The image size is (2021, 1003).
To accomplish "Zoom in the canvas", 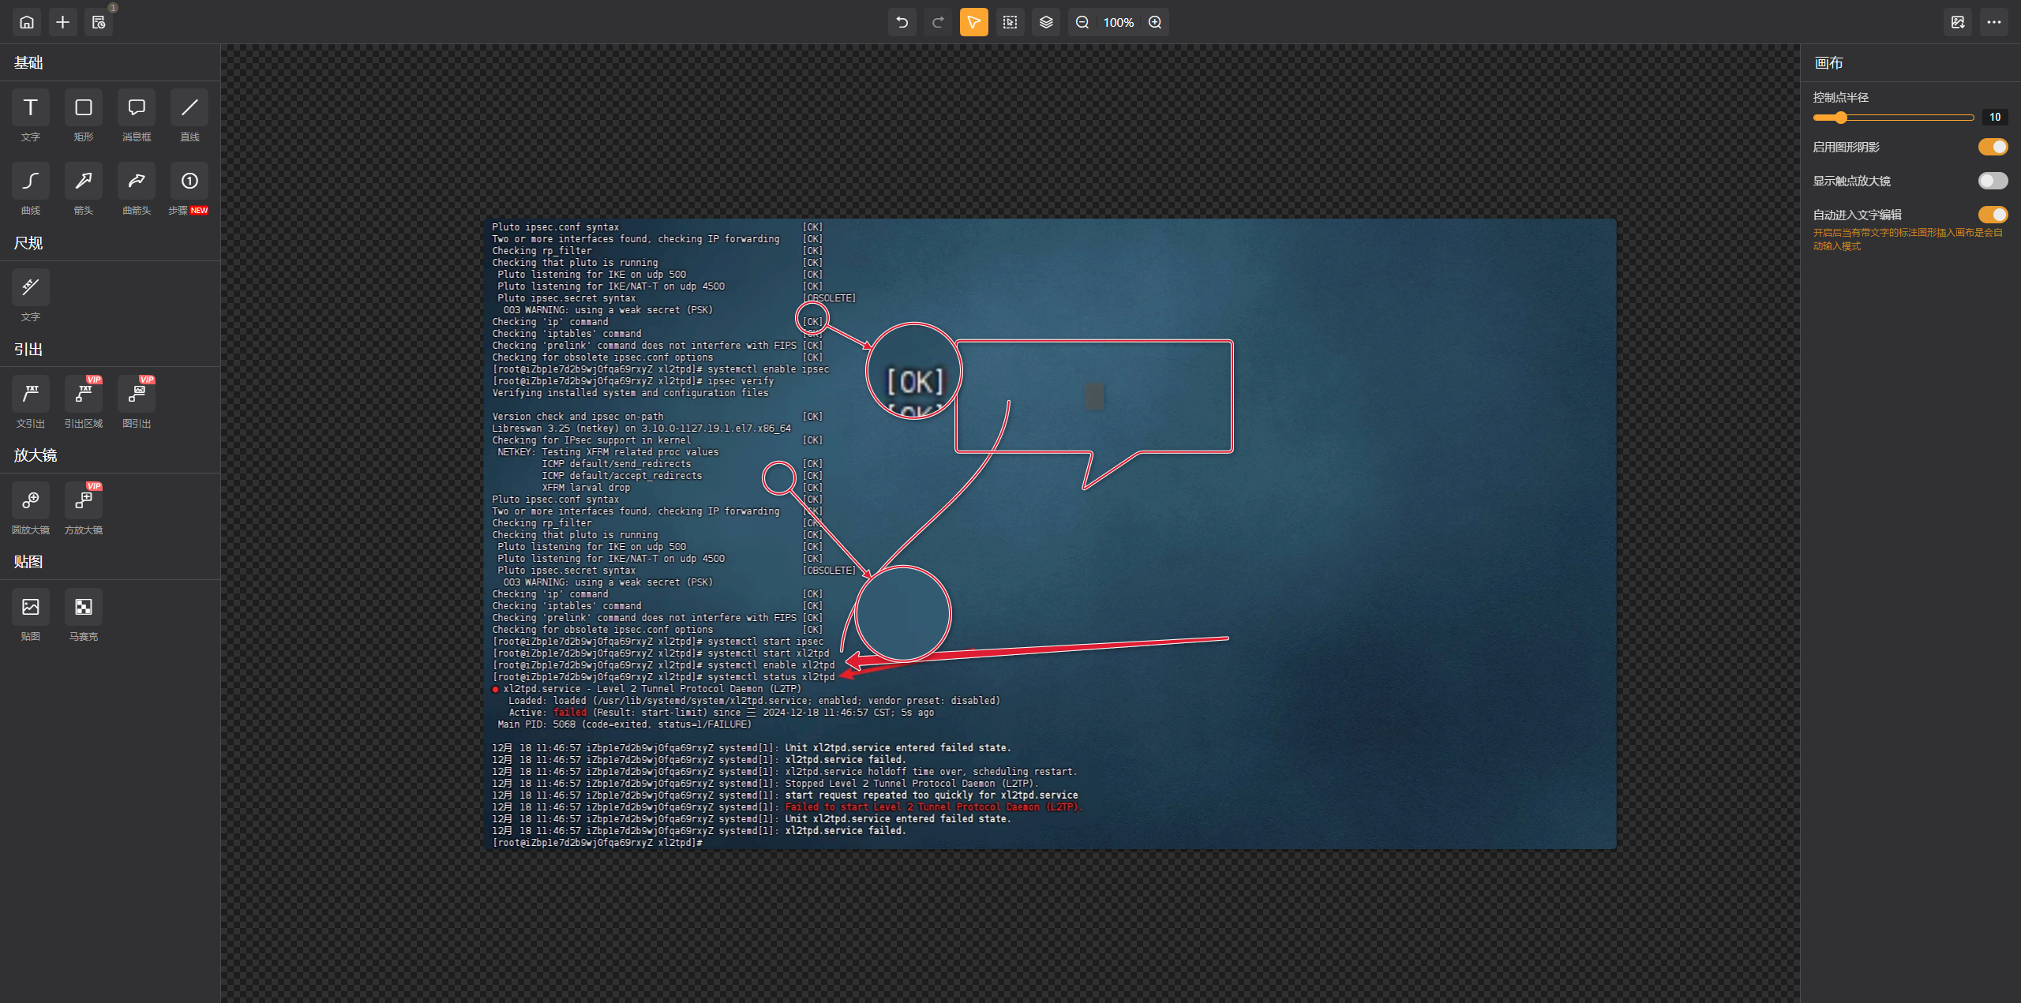I will pos(1155,22).
